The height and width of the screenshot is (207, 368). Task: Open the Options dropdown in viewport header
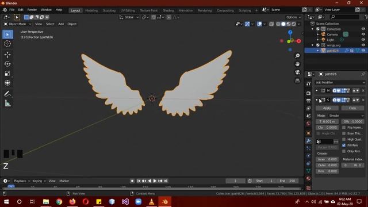pyautogui.click(x=293, y=17)
